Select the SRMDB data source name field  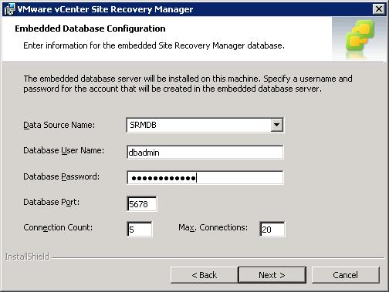click(205, 125)
